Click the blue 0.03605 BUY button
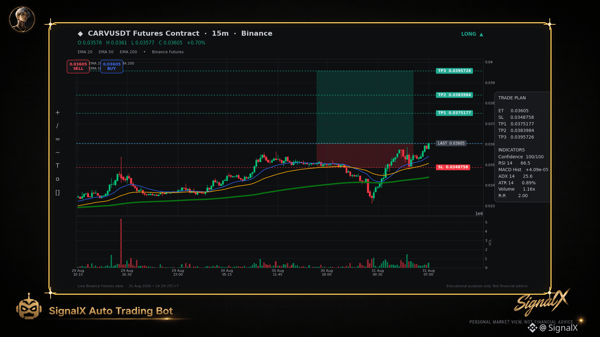Screen dimensions: 600x337 tap(112, 66)
